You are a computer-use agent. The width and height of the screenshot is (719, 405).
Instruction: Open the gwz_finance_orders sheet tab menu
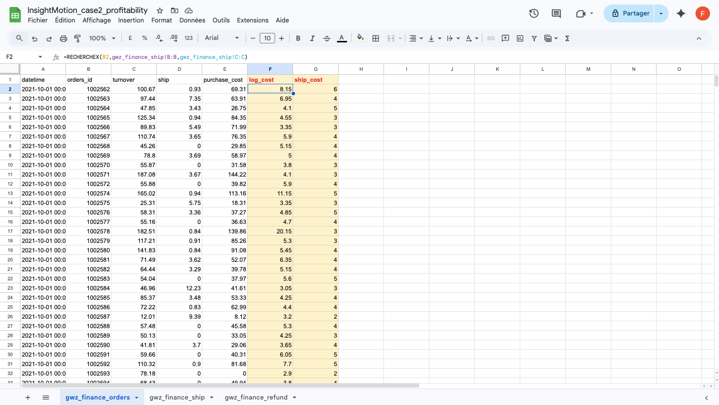[x=137, y=397]
